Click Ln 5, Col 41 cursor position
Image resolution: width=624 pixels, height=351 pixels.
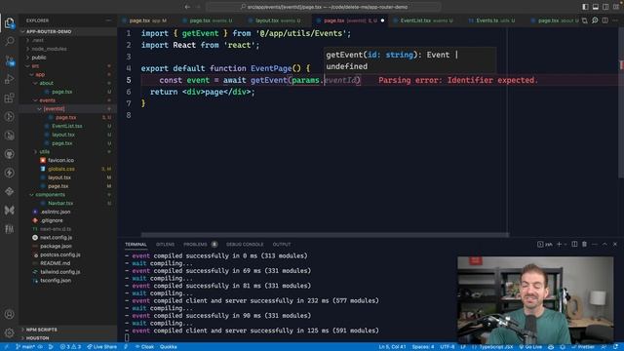click(392, 347)
